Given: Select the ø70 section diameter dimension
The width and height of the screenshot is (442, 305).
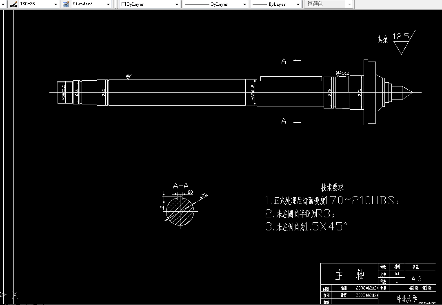Looking at the screenshot, I should (x=203, y=196).
